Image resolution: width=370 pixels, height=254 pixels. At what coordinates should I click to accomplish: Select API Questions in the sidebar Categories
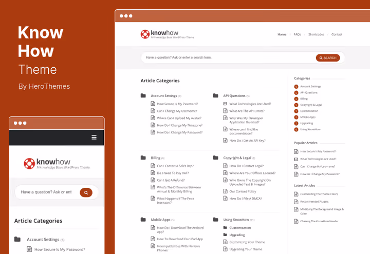(x=309, y=92)
